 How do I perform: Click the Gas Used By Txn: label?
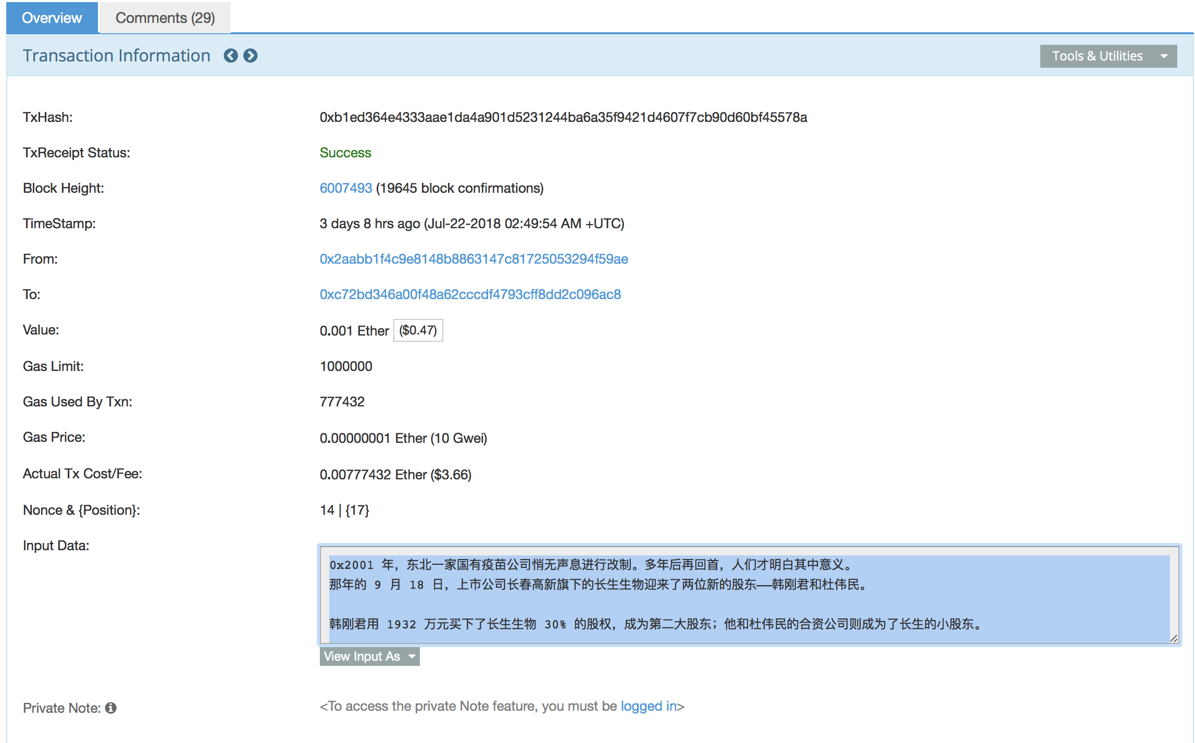pyautogui.click(x=78, y=402)
